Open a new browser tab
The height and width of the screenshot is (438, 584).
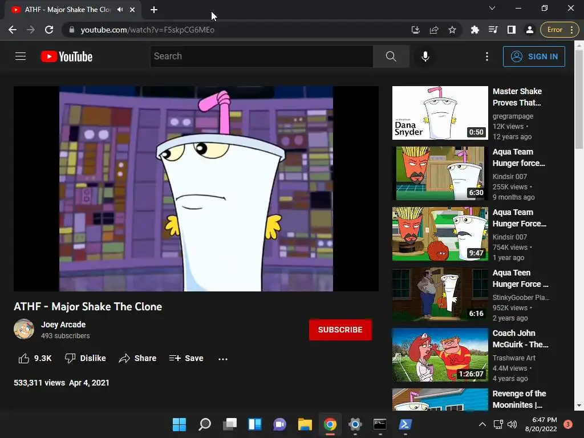click(x=154, y=10)
